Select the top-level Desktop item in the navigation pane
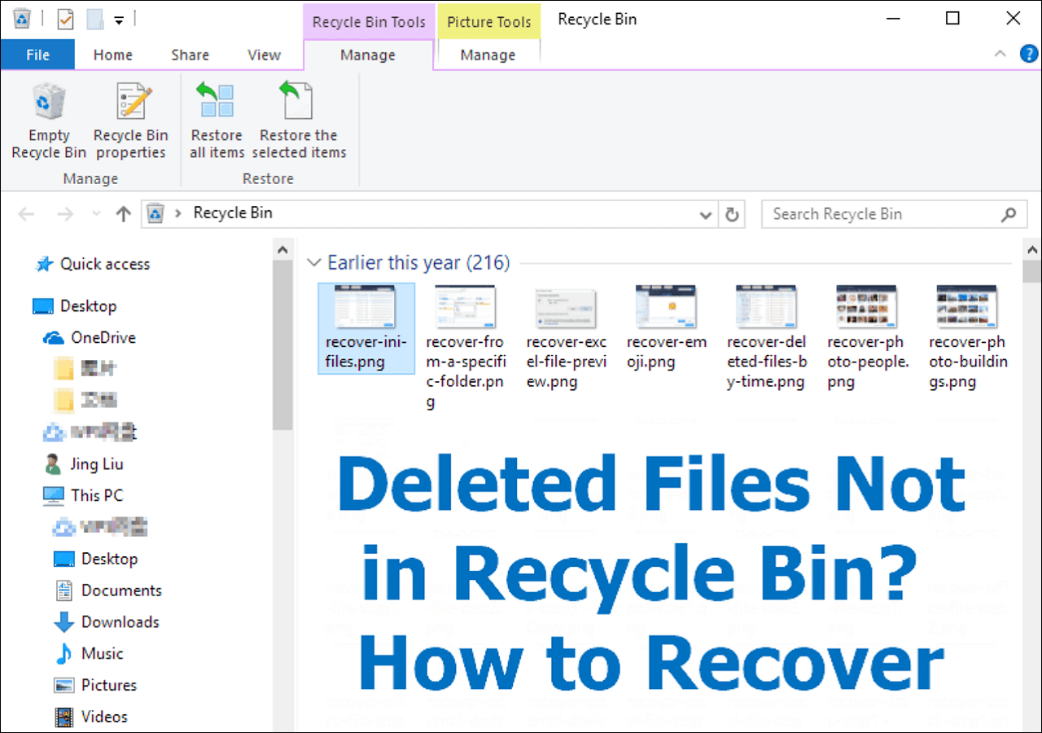The image size is (1042, 733). pos(89,306)
